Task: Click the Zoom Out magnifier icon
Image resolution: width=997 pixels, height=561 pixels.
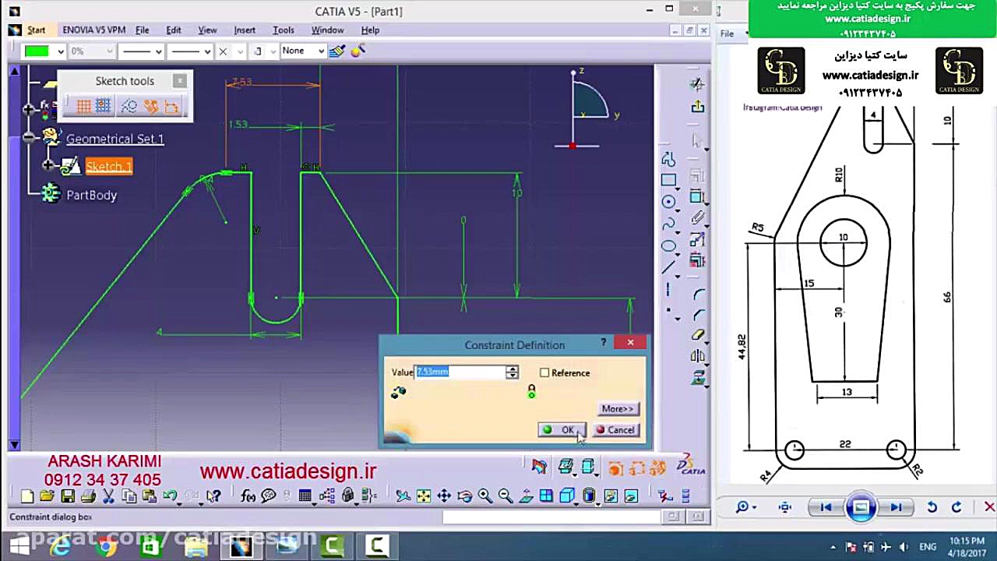Action: tap(505, 496)
